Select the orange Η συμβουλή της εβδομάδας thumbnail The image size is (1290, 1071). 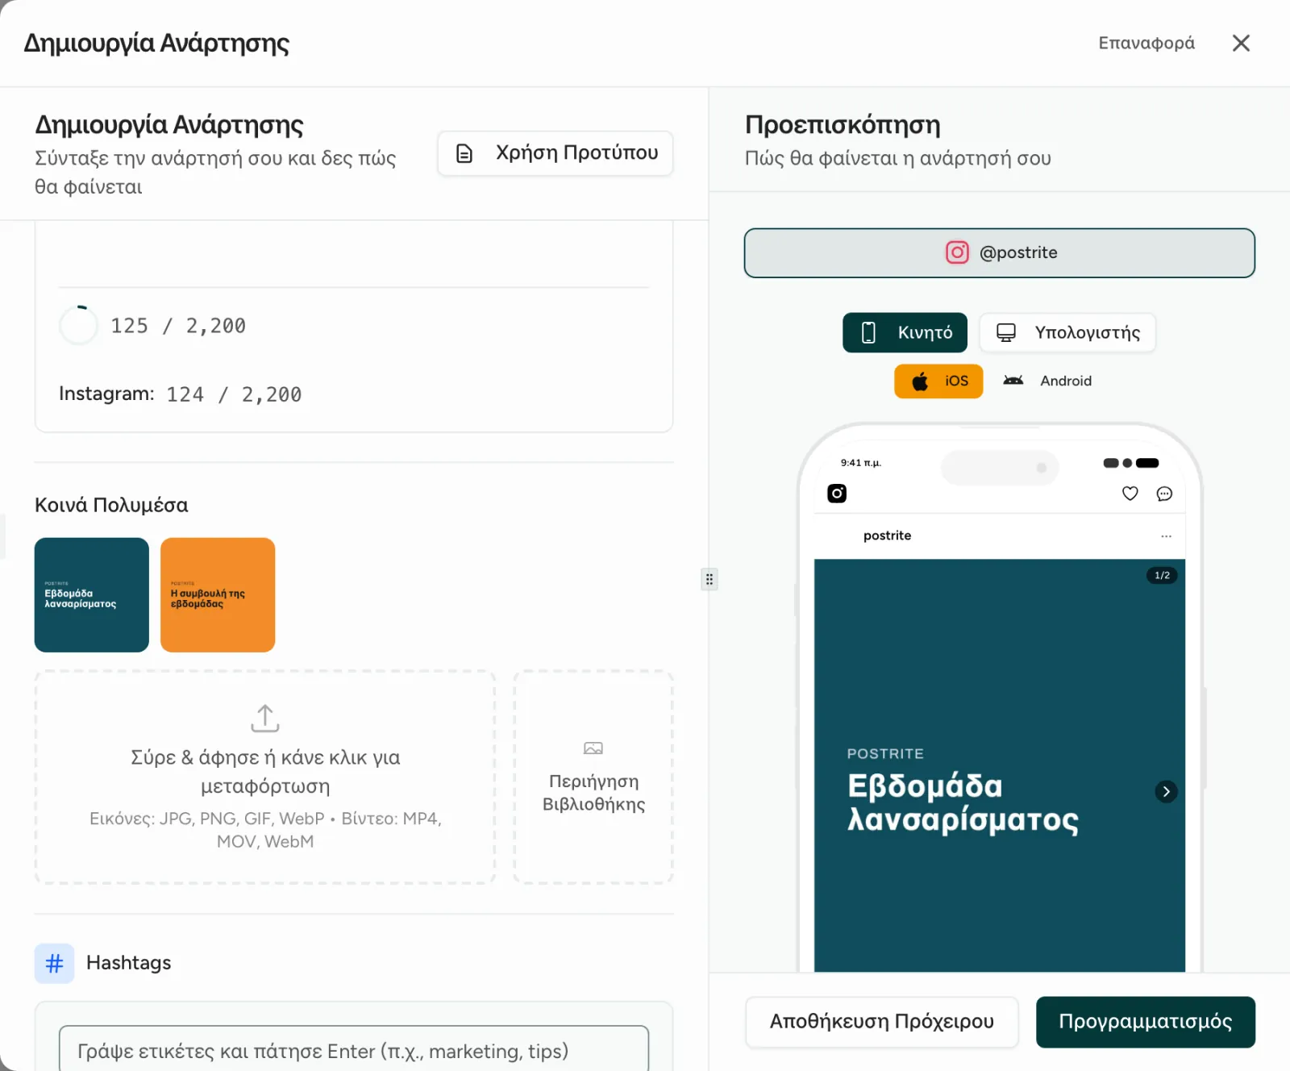coord(218,595)
